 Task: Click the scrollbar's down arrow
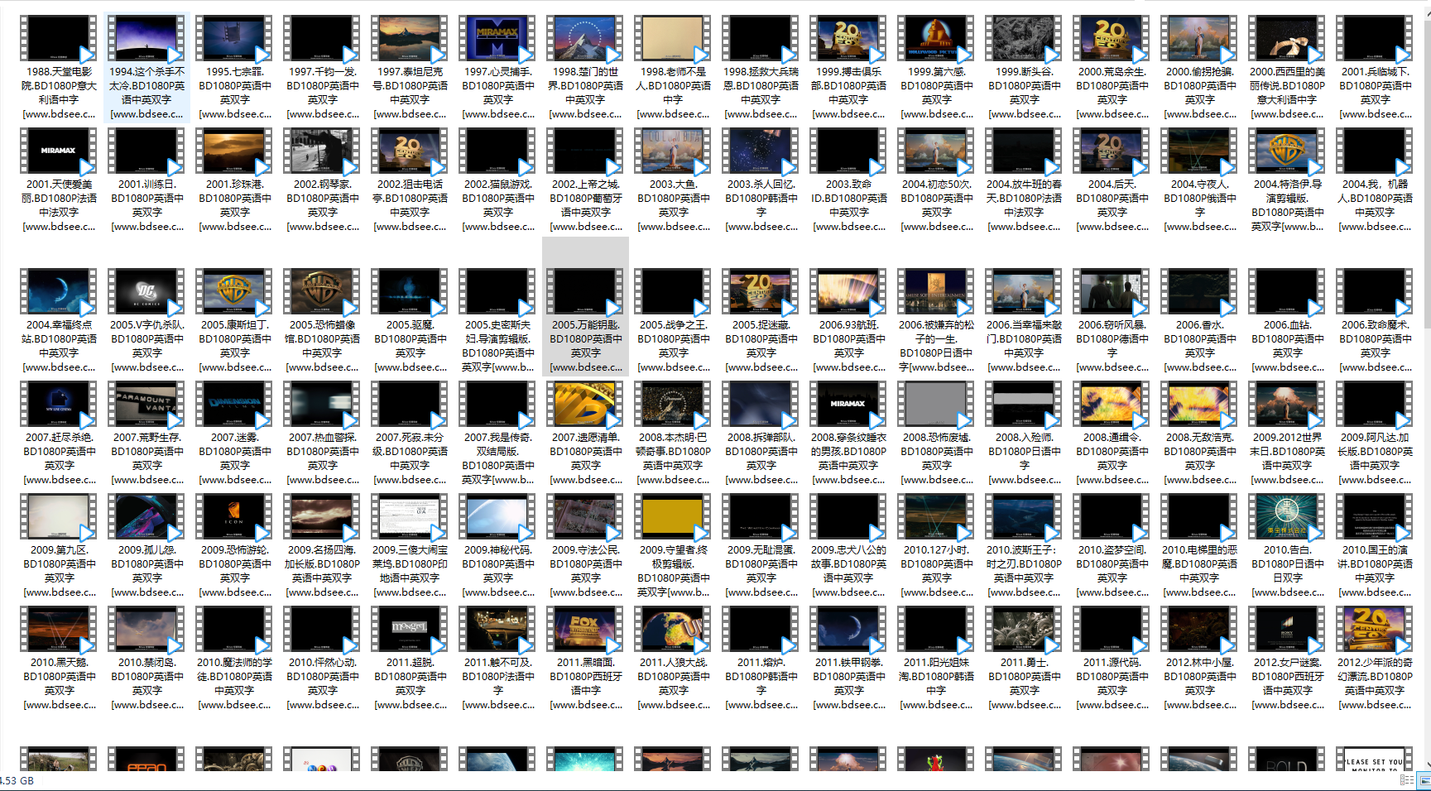point(1426,765)
